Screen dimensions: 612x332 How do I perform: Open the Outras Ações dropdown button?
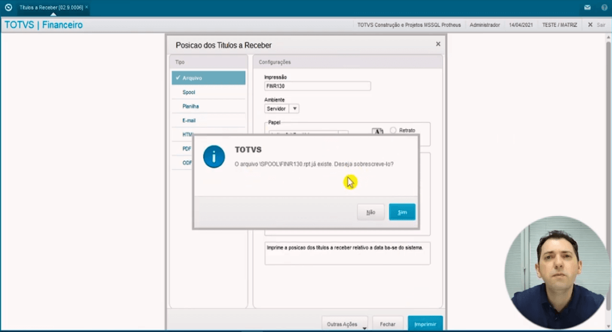[344, 324]
